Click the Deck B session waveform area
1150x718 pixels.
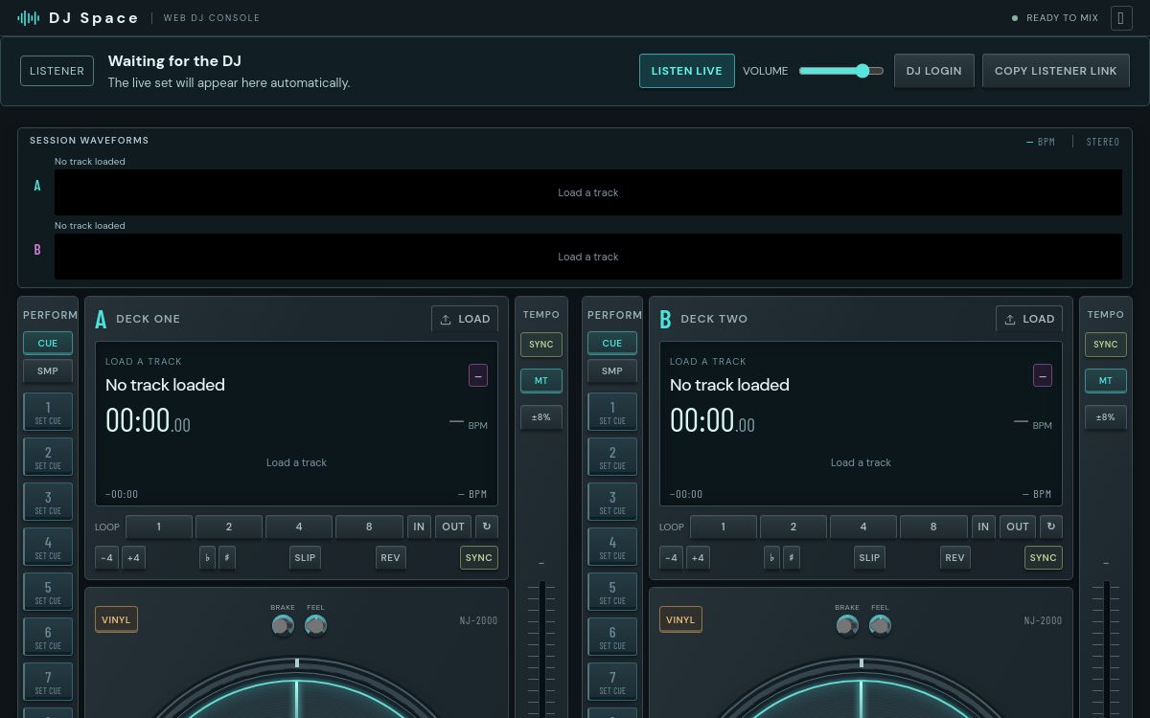click(x=588, y=257)
